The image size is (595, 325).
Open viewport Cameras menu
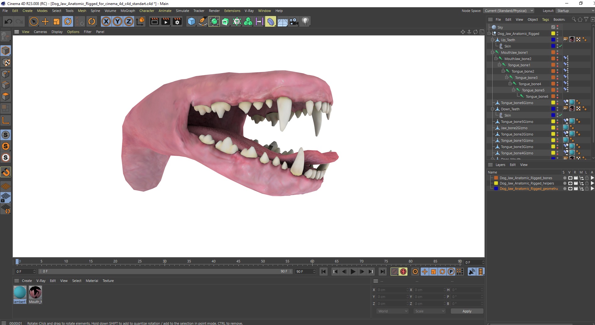point(41,32)
